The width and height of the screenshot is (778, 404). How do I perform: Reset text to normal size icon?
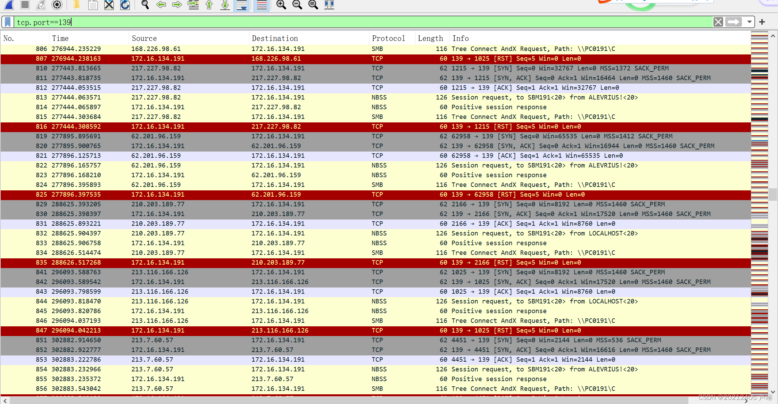click(x=313, y=5)
